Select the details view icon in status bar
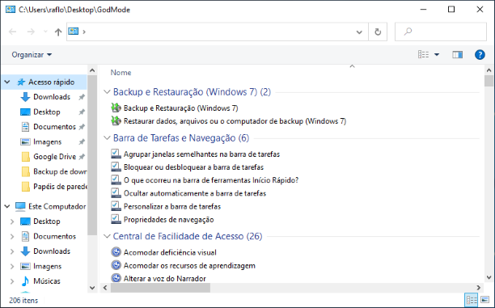495x308 pixels. [472, 300]
